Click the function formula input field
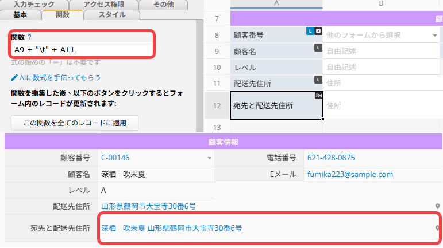Image resolution: width=443 pixels, height=248 pixels. pyautogui.click(x=82, y=50)
